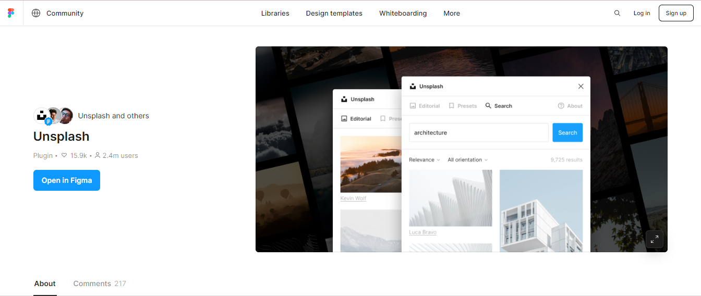Screen dimensions: 701x296
Task: Open the More menu in header
Action: coord(452,13)
